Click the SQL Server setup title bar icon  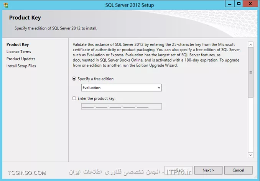tap(6, 5)
